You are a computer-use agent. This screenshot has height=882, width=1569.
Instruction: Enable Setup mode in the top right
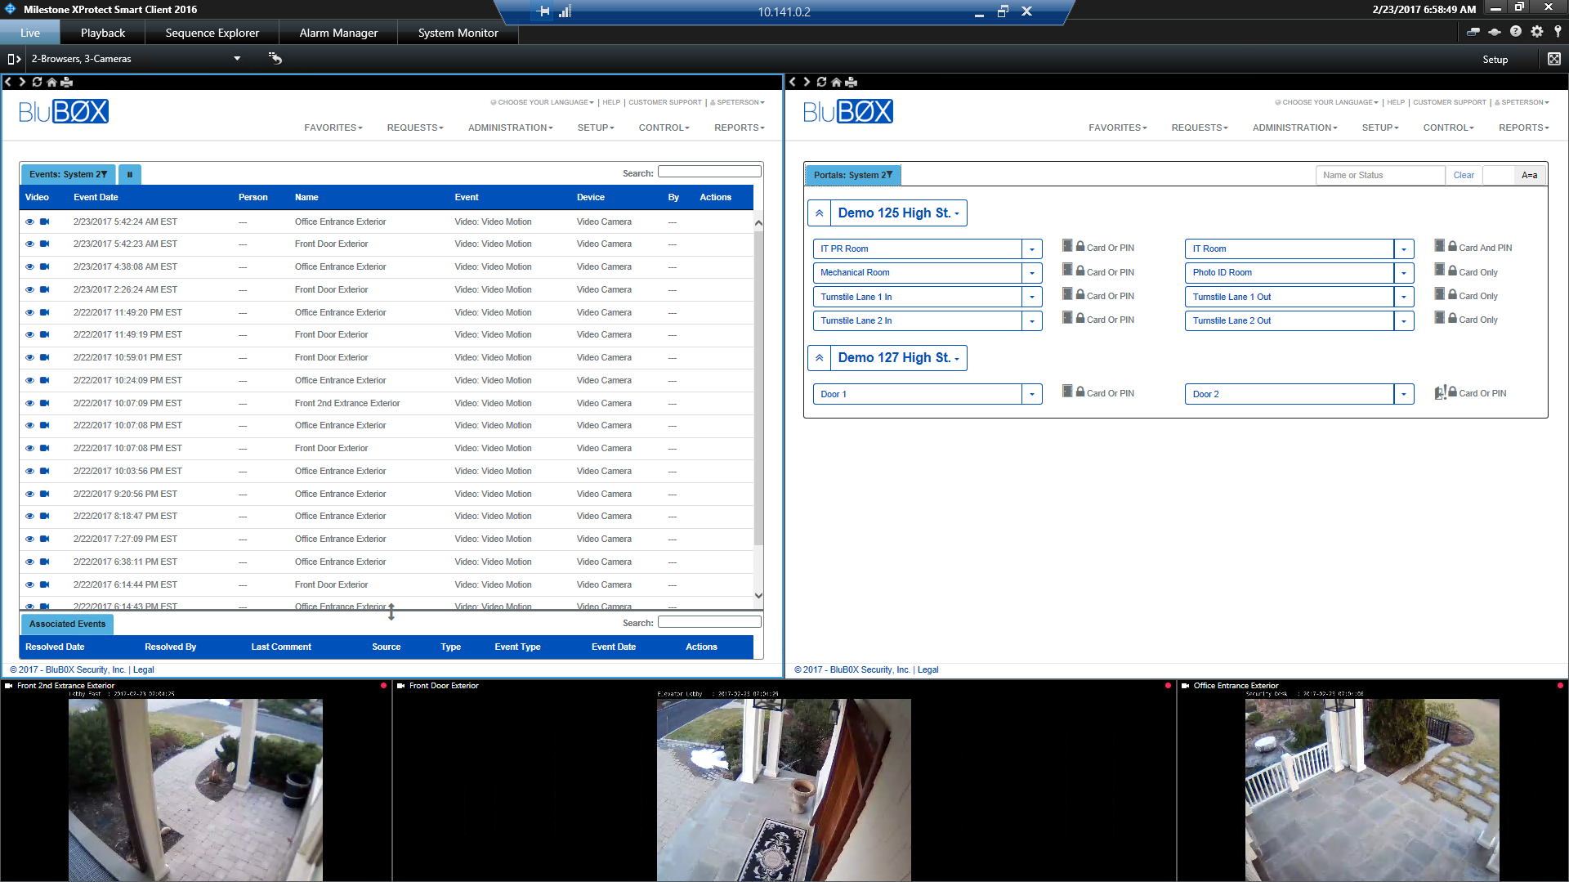pyautogui.click(x=1495, y=59)
